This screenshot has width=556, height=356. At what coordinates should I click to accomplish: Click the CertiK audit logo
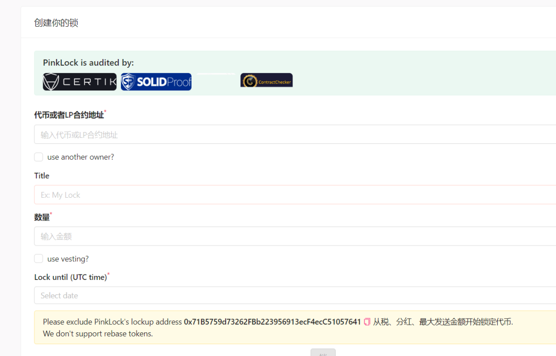point(80,82)
